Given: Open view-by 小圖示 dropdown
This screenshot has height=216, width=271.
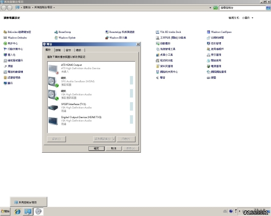Looking at the screenshot, I should [248, 18].
